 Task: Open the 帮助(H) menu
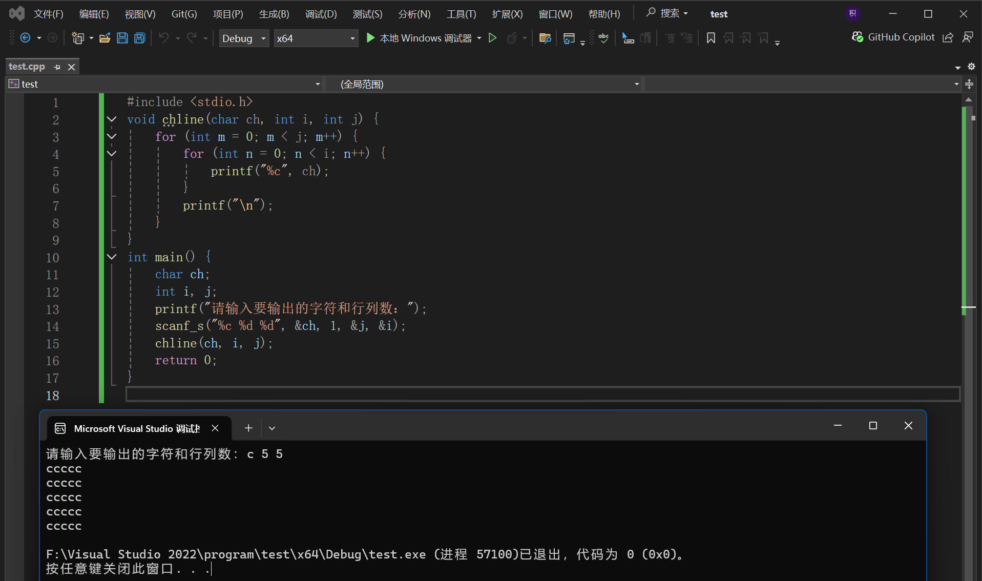click(x=604, y=14)
